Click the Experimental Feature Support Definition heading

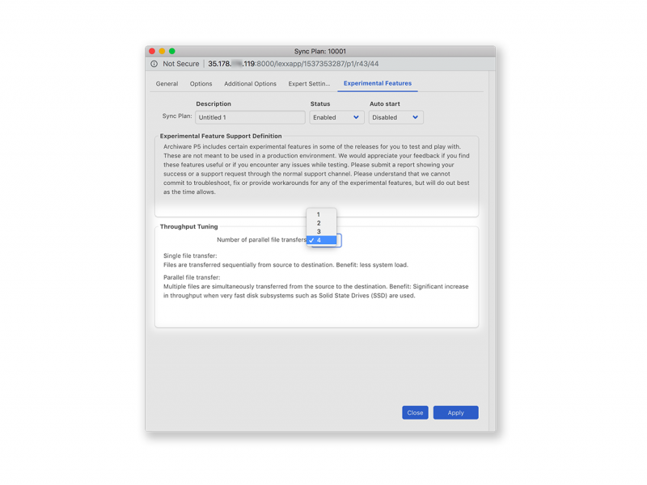(x=221, y=136)
